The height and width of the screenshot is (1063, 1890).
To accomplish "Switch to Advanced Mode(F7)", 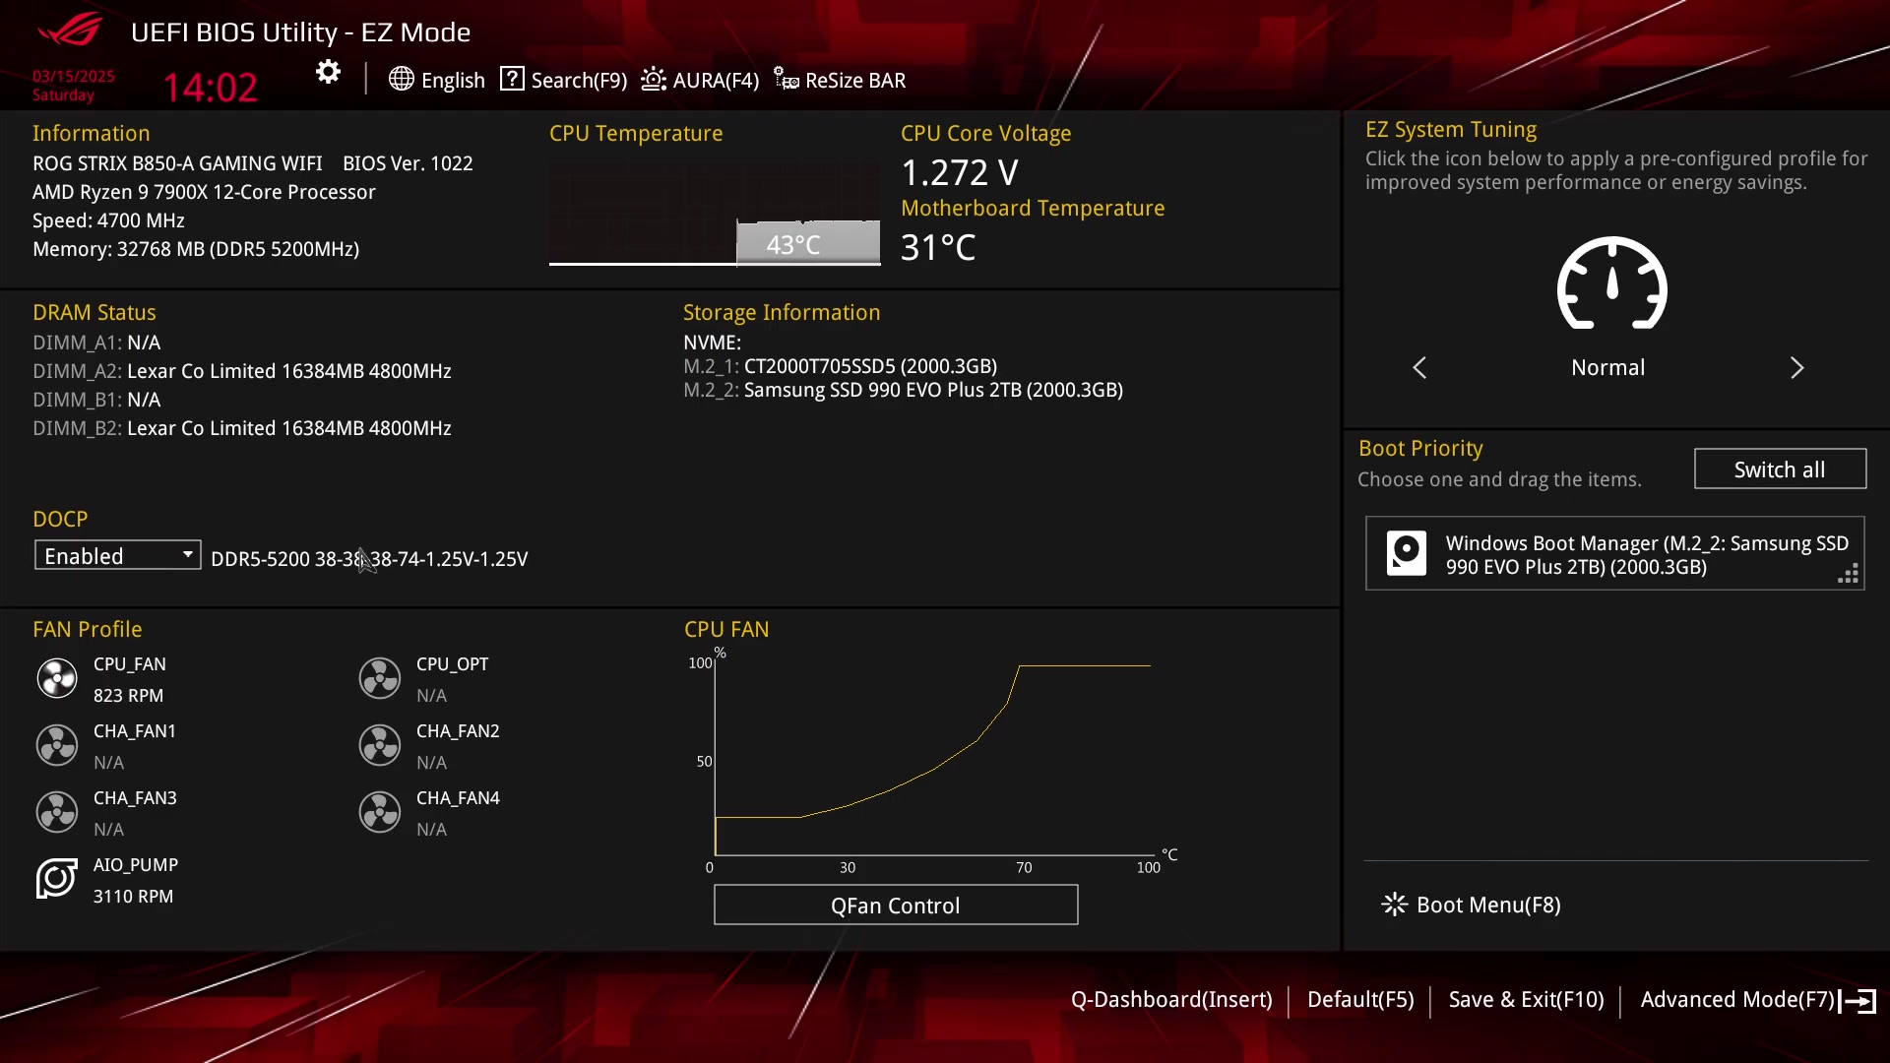I will click(1737, 1000).
